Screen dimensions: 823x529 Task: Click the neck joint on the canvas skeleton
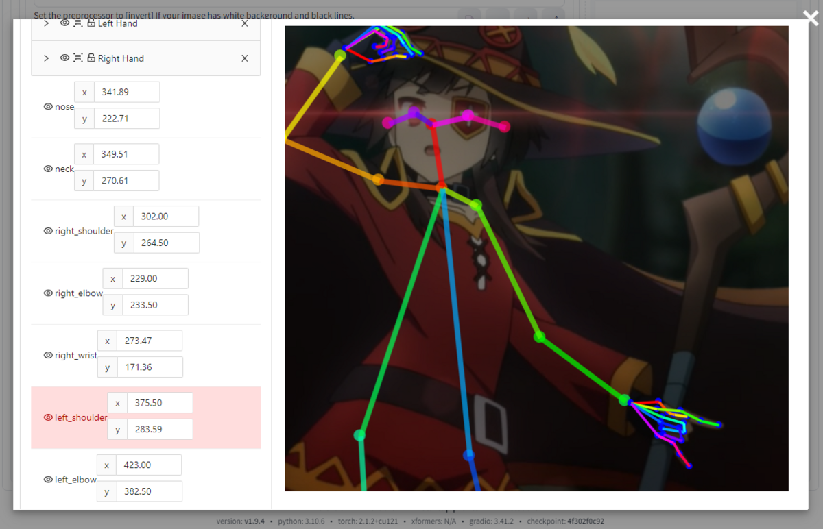click(x=441, y=186)
